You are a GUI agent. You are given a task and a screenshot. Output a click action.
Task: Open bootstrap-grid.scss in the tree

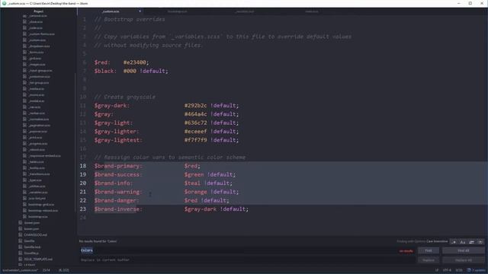pos(41,205)
